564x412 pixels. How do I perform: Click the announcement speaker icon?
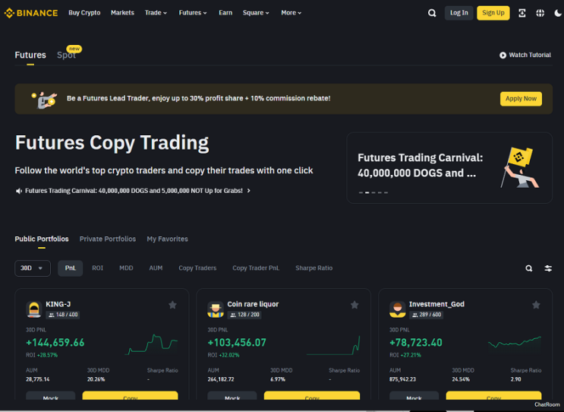[x=19, y=191]
